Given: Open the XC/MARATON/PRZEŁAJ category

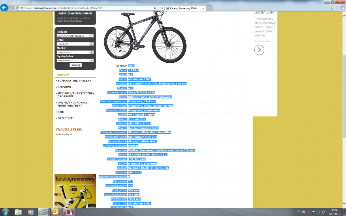Looking at the screenshot, I should click(x=74, y=81).
